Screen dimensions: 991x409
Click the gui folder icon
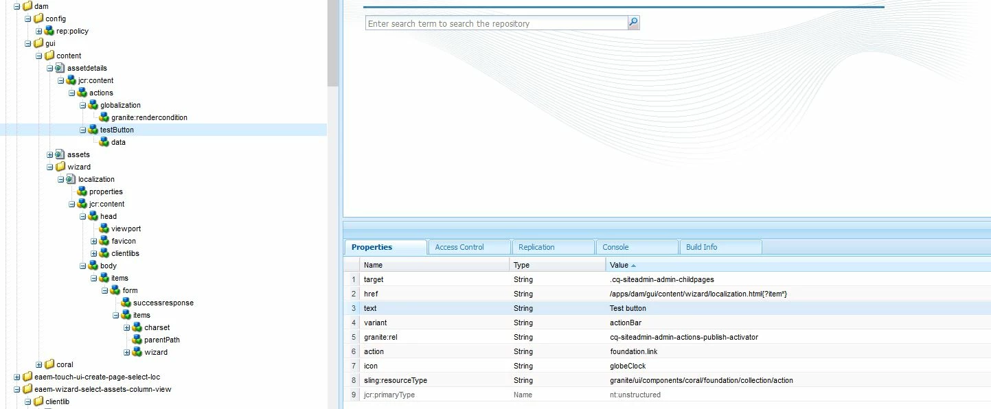[38, 43]
